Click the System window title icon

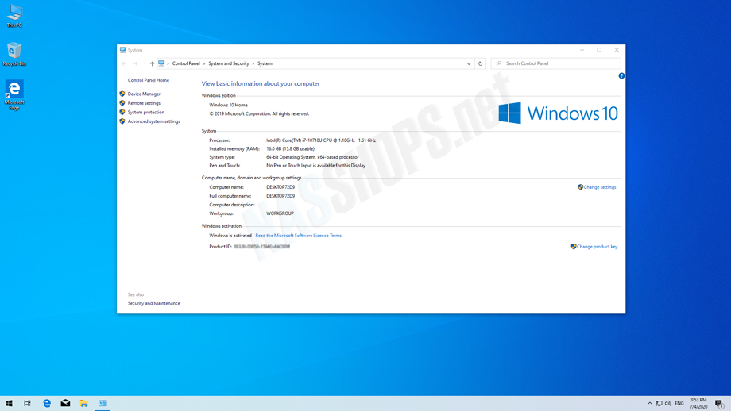coord(123,50)
